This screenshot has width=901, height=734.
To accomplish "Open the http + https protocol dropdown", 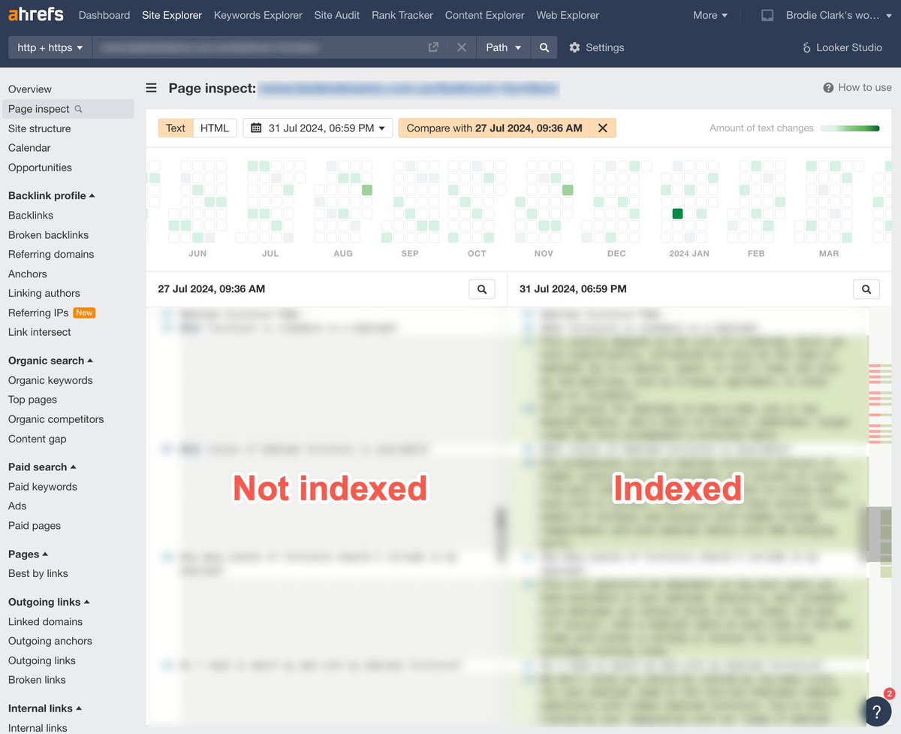I will (x=50, y=47).
